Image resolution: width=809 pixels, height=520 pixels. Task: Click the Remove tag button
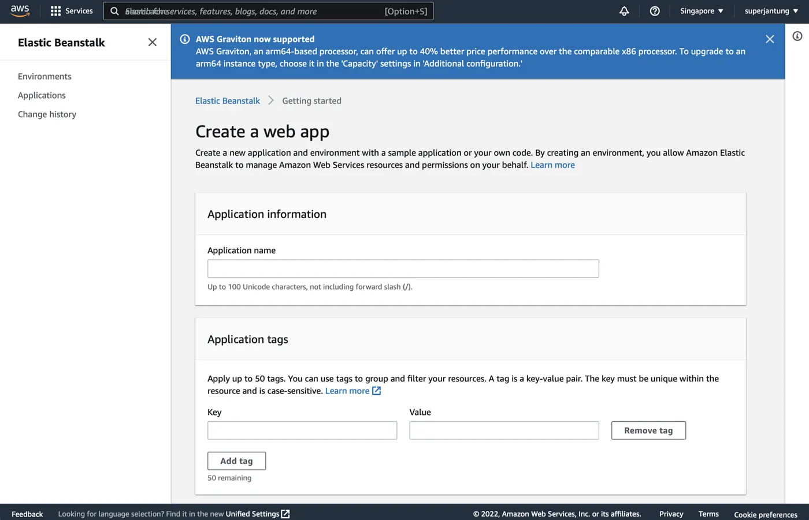pos(648,431)
